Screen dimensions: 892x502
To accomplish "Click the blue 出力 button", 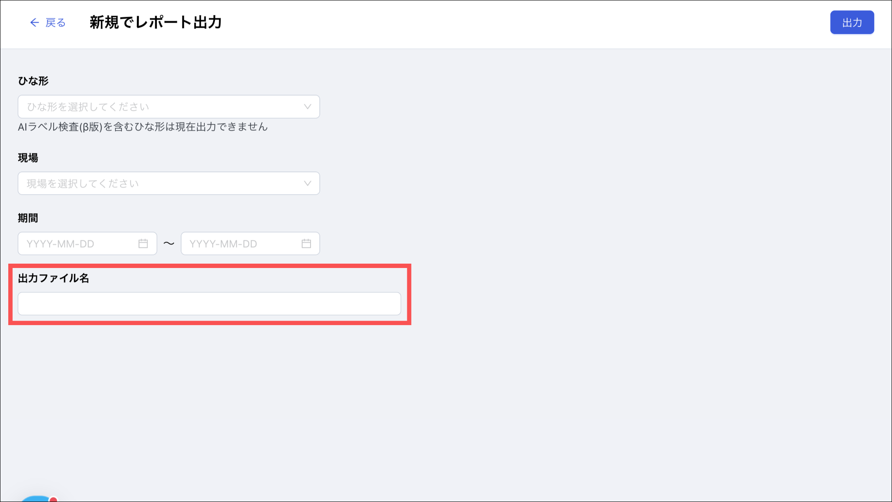I will pos(852,22).
